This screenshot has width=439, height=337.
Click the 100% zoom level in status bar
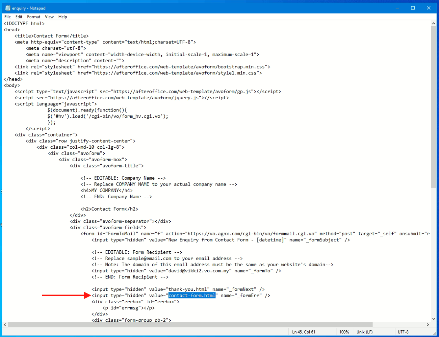click(x=344, y=332)
